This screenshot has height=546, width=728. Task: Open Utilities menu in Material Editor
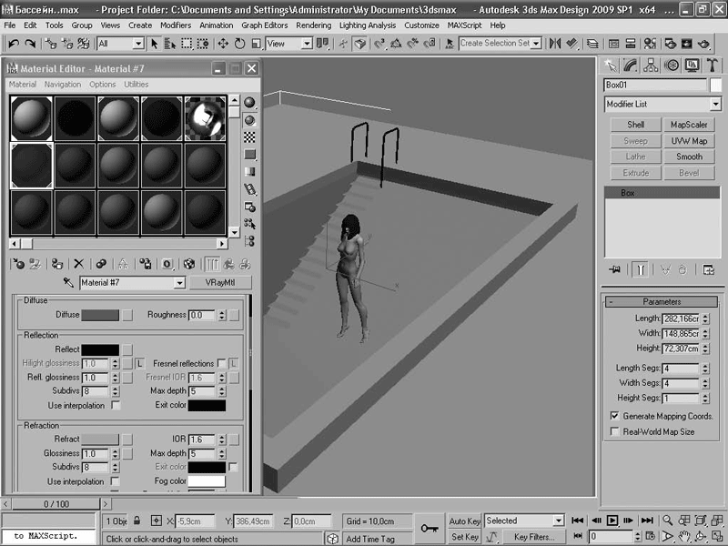coord(136,85)
